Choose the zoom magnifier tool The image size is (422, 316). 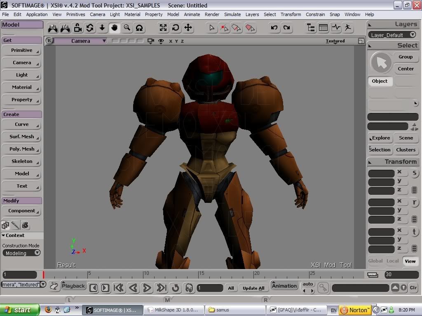(127, 28)
